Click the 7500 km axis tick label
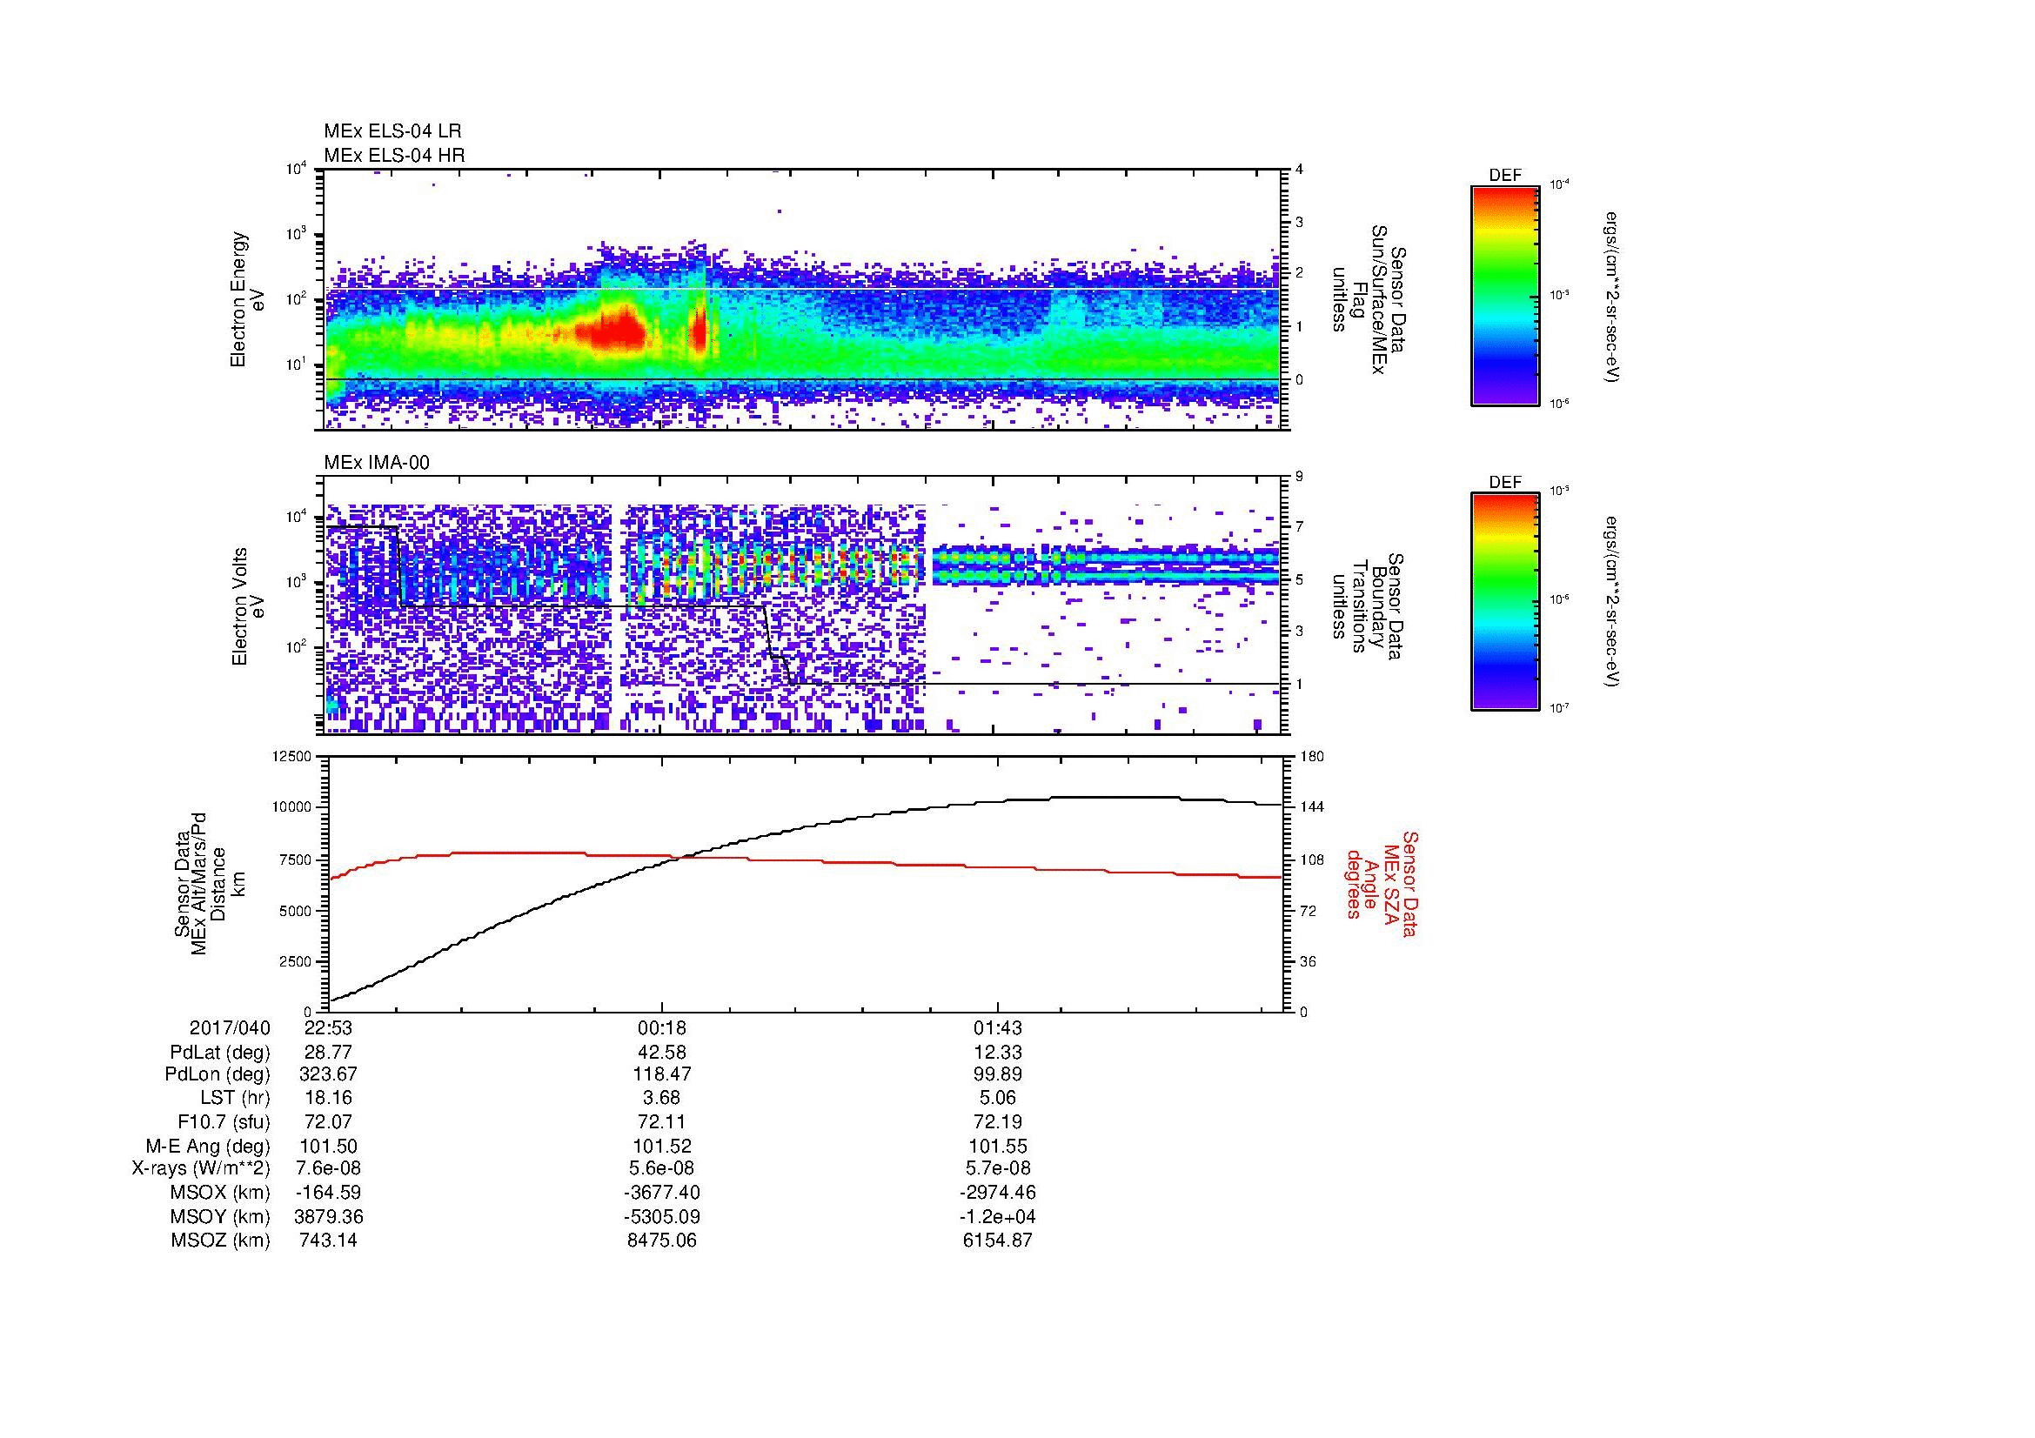The width and height of the screenshot is (2035, 1438). 295,859
